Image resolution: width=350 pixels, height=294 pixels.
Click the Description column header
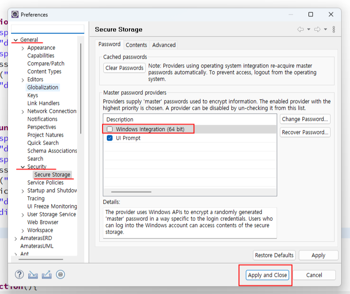(x=190, y=119)
